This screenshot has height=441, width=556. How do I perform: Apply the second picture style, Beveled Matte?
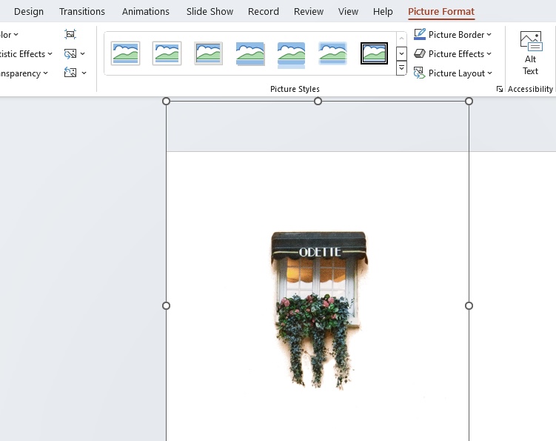(167, 53)
